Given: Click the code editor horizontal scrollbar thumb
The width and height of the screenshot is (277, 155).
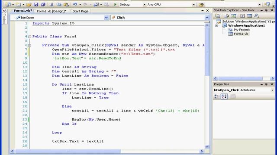Looking at the screenshot, I should click(68, 151).
